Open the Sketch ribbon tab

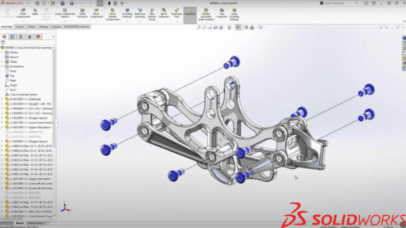coord(31,27)
